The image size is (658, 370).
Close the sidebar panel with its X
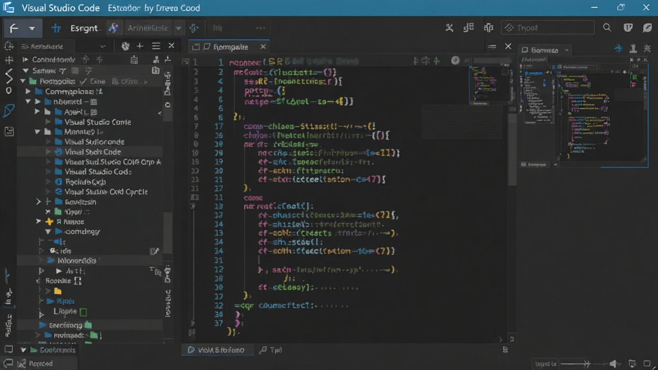[171, 46]
